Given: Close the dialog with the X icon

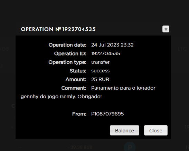Looking at the screenshot, I should 166,29.
